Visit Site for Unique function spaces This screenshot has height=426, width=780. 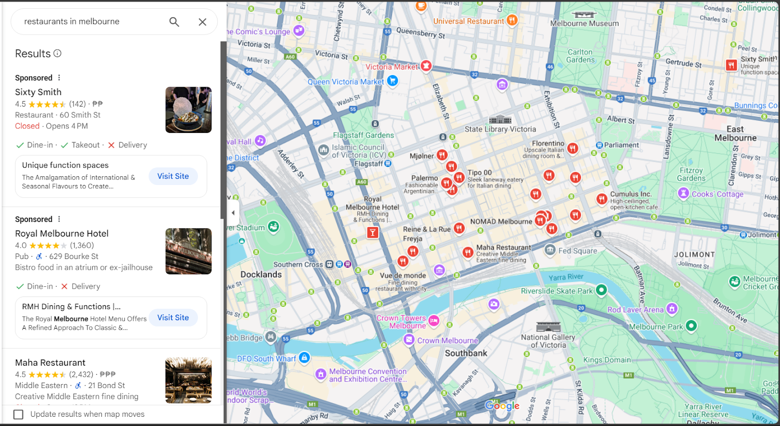pyautogui.click(x=173, y=176)
